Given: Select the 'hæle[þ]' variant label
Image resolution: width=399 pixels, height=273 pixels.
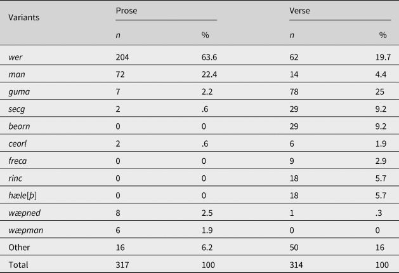Looking at the screenshot, I should pyautogui.click(x=22, y=194).
